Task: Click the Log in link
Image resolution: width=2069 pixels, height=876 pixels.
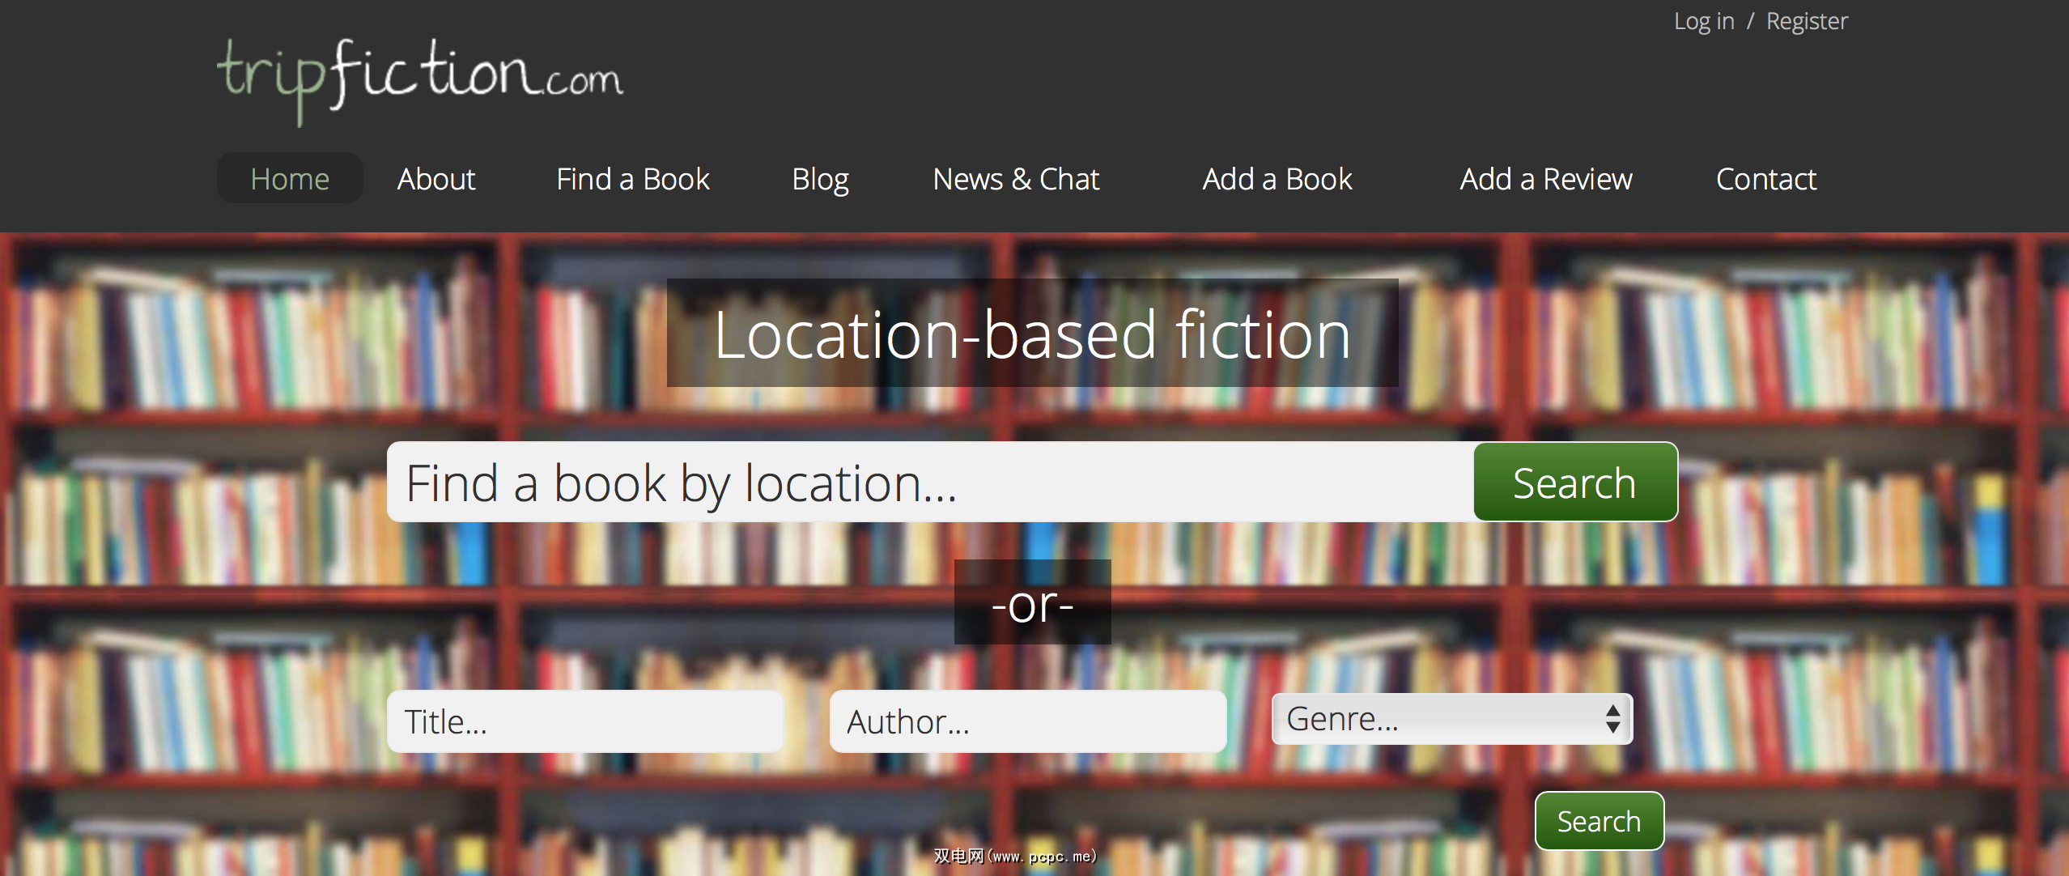Action: point(1703,21)
